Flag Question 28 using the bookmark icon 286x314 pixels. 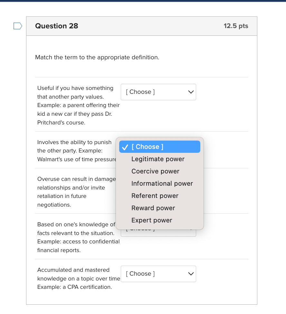pyautogui.click(x=18, y=26)
